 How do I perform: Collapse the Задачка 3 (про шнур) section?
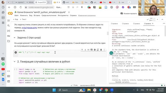coord(15,38)
